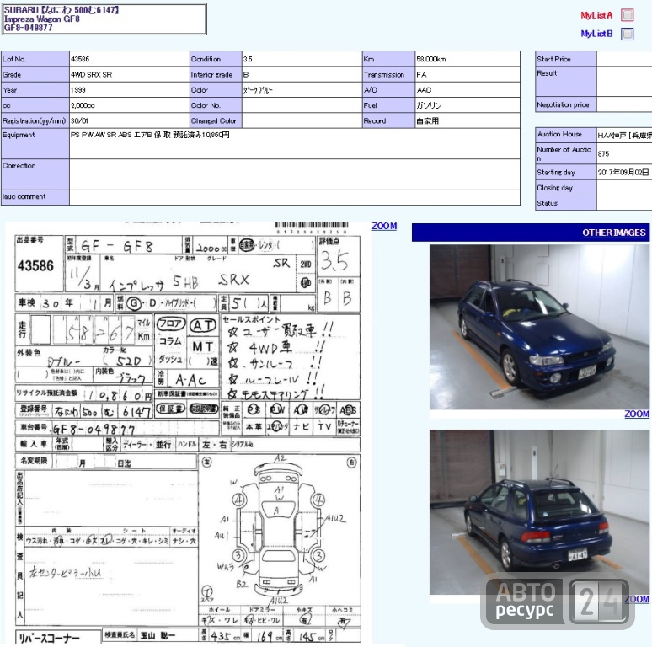The height and width of the screenshot is (647, 652).
Task: Select the Transmission value FA
Action: pyautogui.click(x=421, y=74)
